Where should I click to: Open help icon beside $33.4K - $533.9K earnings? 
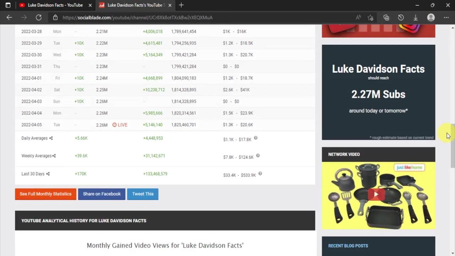click(x=260, y=174)
